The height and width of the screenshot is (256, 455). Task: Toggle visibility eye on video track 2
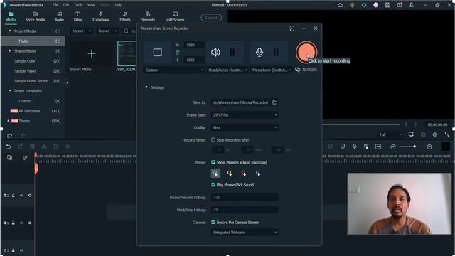pos(30,196)
